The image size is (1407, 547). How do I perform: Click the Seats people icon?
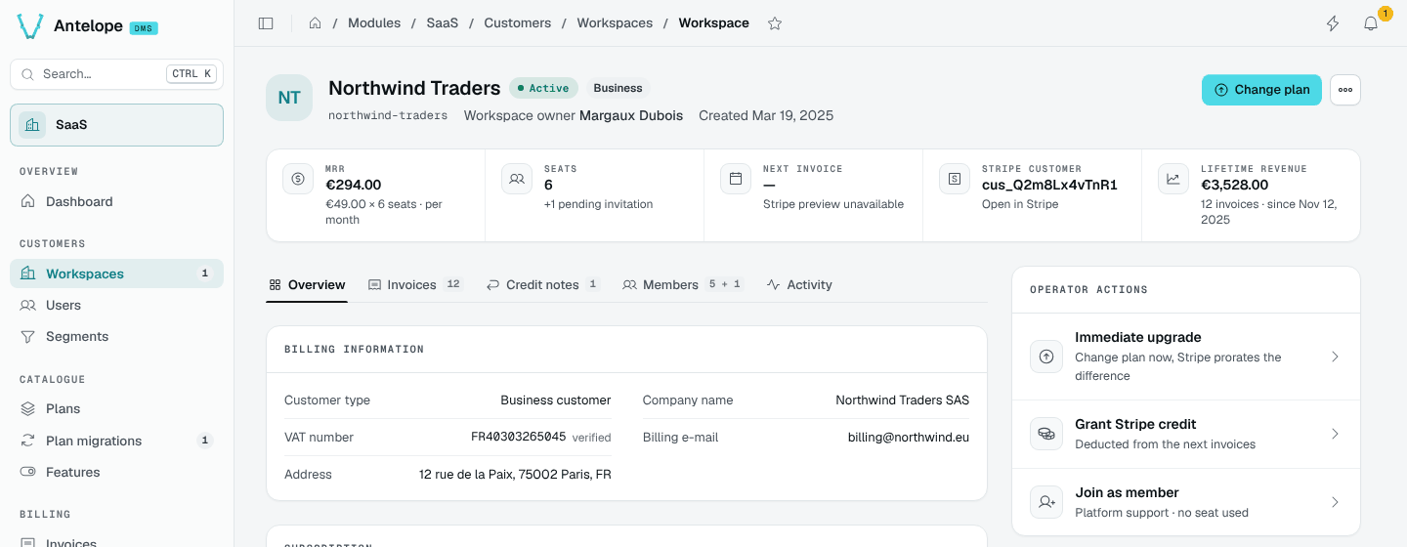[517, 179]
